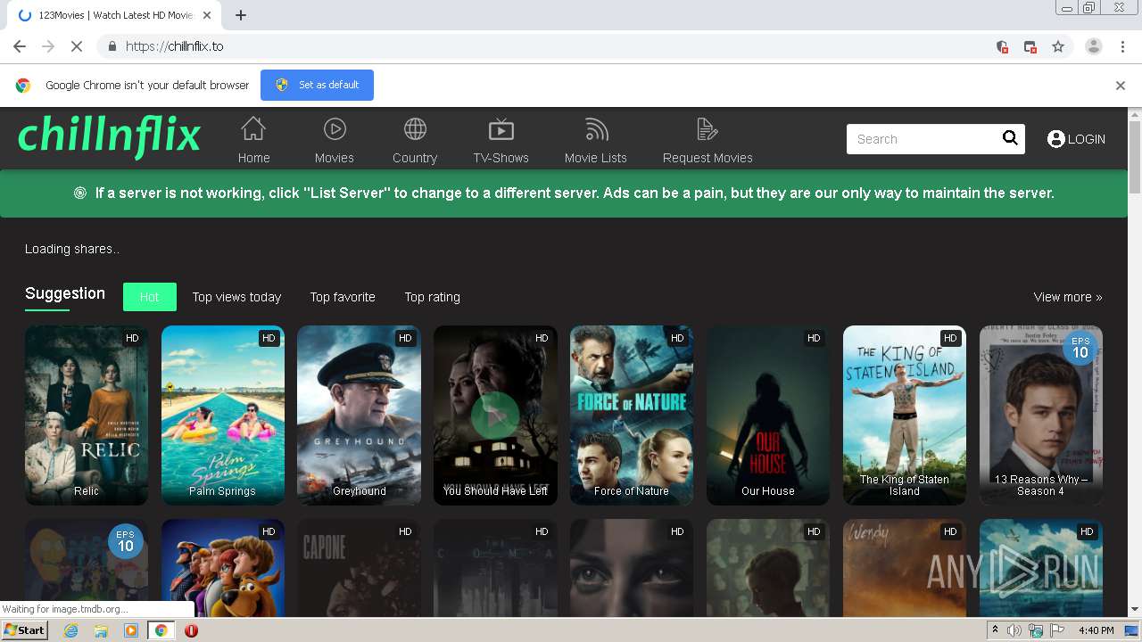Open 13 Reasons Why Season 4
Viewport: 1142px width, 642px height.
(1041, 415)
